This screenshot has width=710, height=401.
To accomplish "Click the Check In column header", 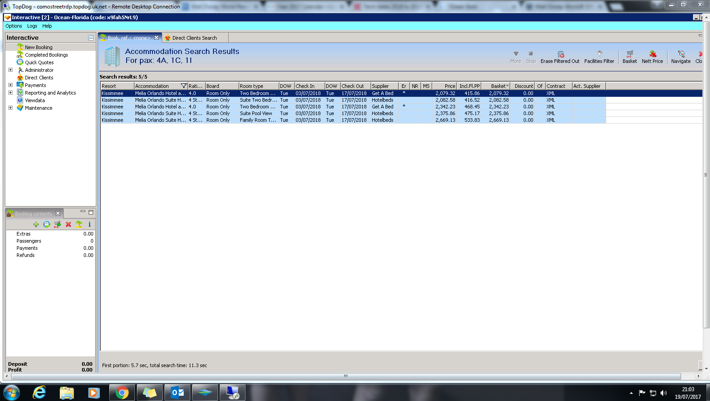I will (x=309, y=86).
